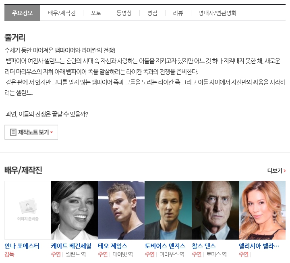
Task: Click the 안나 포에스터 name link
Action: [22, 246]
